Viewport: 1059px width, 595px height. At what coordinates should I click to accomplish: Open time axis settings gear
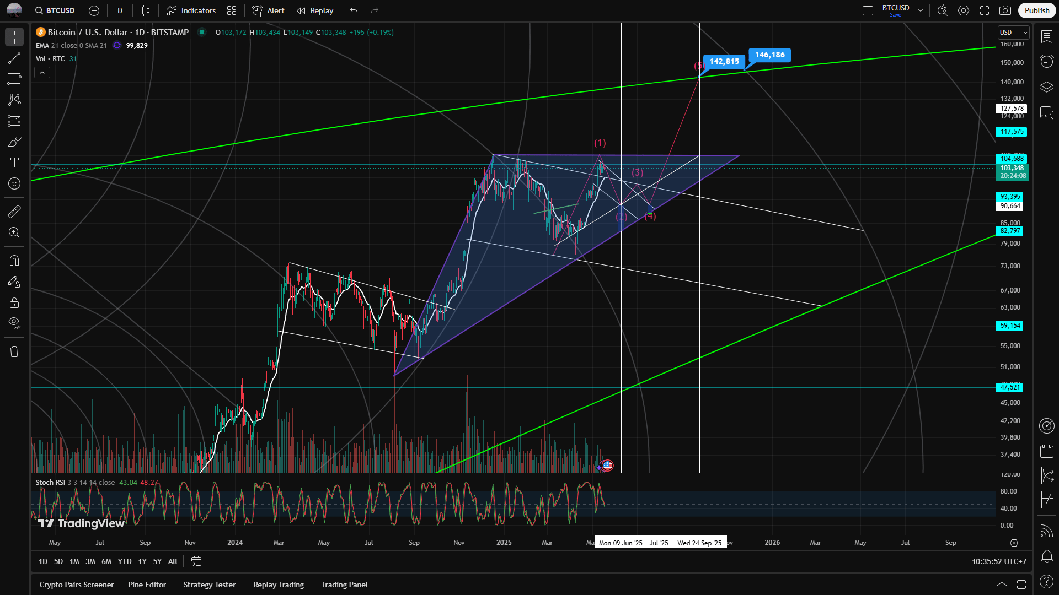coord(1014,543)
